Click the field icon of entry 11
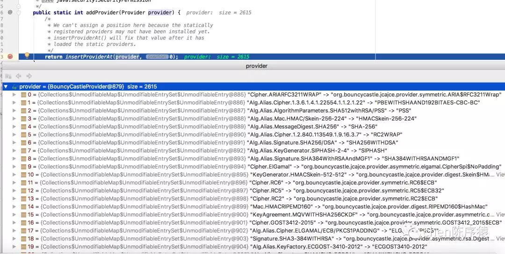Image resolution: width=505 pixels, height=254 pixels. click(x=23, y=183)
